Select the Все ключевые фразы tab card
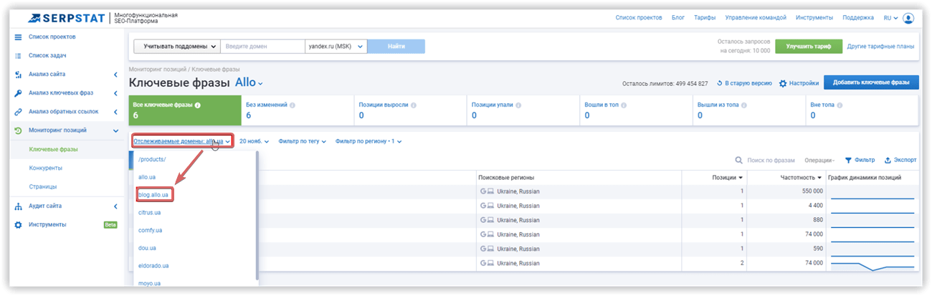Screen dimensions: 932x296 point(185,110)
